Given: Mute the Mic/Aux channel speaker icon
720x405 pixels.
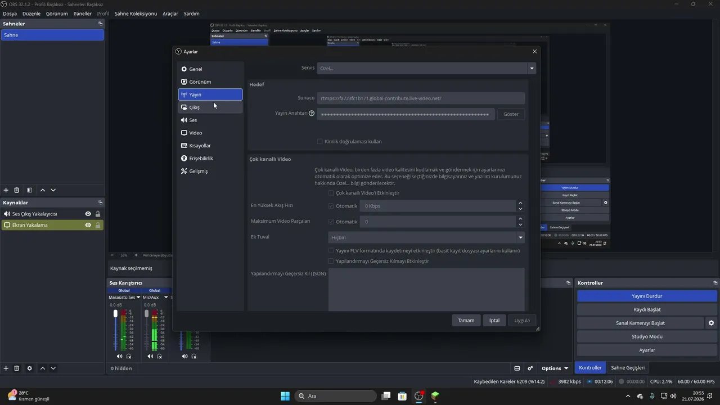Looking at the screenshot, I should tap(150, 356).
